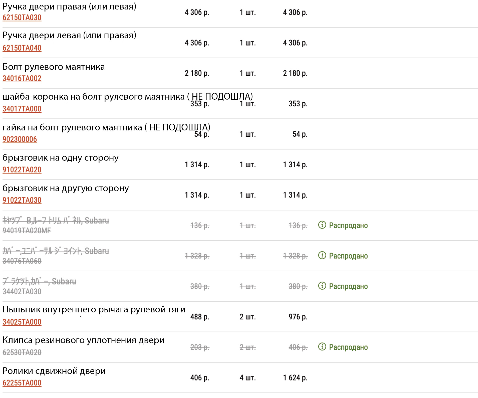
Task: Open part link 34017TA000
Action: point(22,109)
